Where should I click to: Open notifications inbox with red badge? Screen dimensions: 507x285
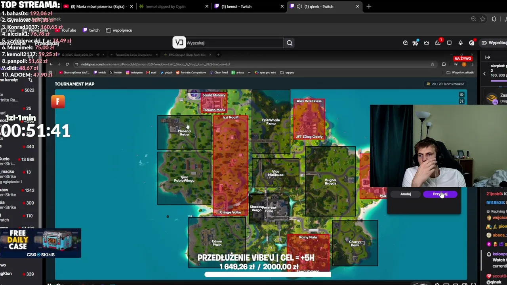click(x=438, y=42)
